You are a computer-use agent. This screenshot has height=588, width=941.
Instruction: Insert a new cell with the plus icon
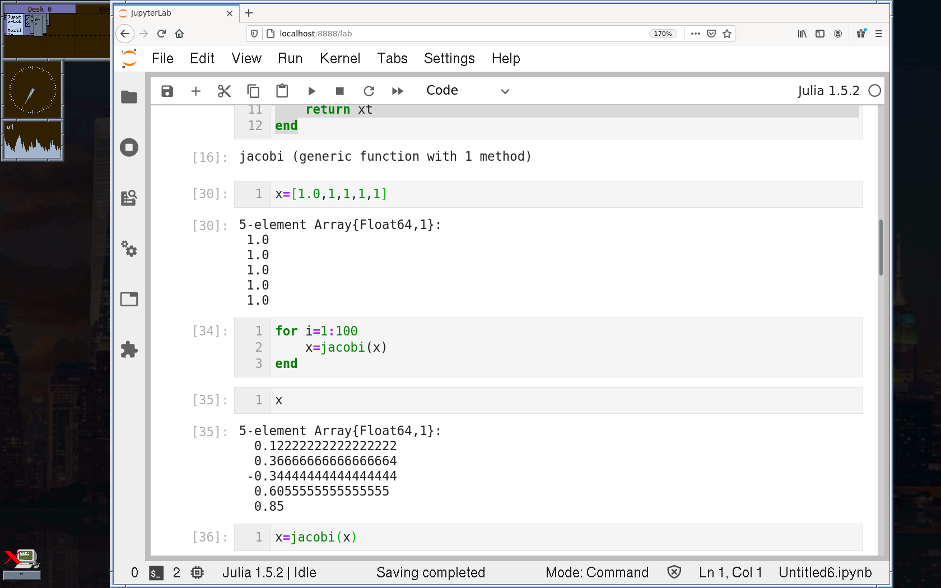pyautogui.click(x=195, y=91)
